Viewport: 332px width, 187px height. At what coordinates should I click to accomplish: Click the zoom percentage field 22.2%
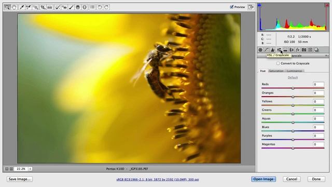click(21, 169)
